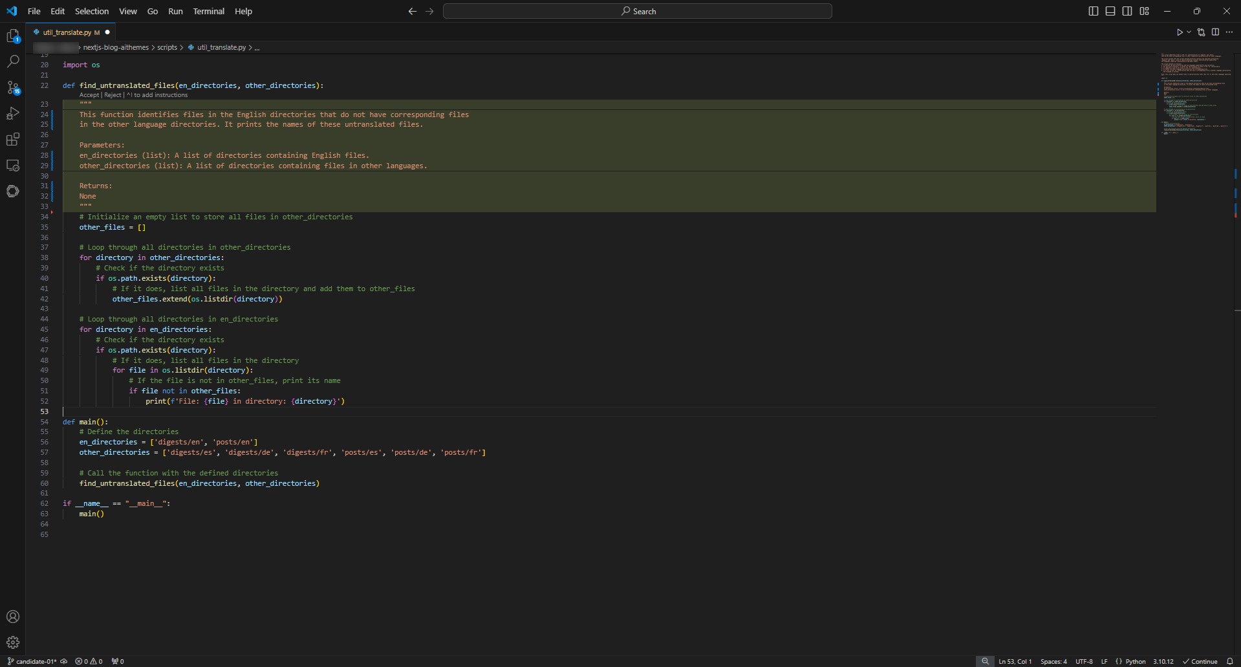
Task: Open the Help menu
Action: [x=243, y=11]
